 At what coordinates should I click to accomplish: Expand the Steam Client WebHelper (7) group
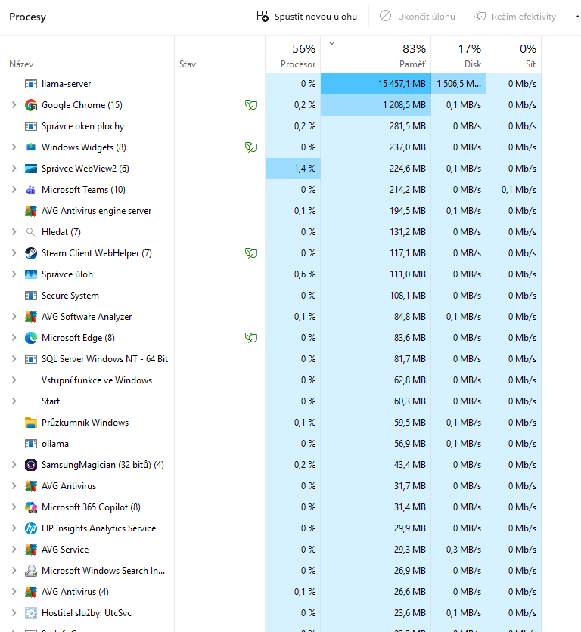pos(14,253)
